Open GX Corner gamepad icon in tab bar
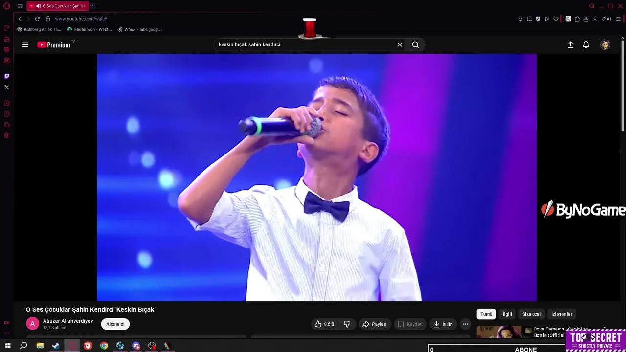This screenshot has height=352, width=626. tap(20, 6)
